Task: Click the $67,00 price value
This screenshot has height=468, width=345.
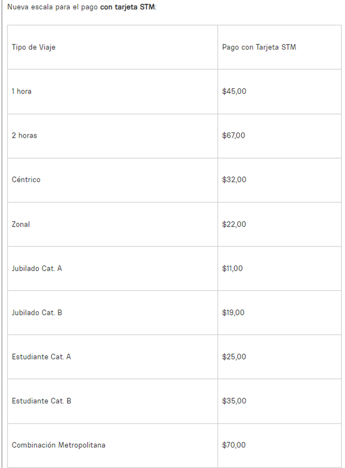Action: tap(233, 135)
